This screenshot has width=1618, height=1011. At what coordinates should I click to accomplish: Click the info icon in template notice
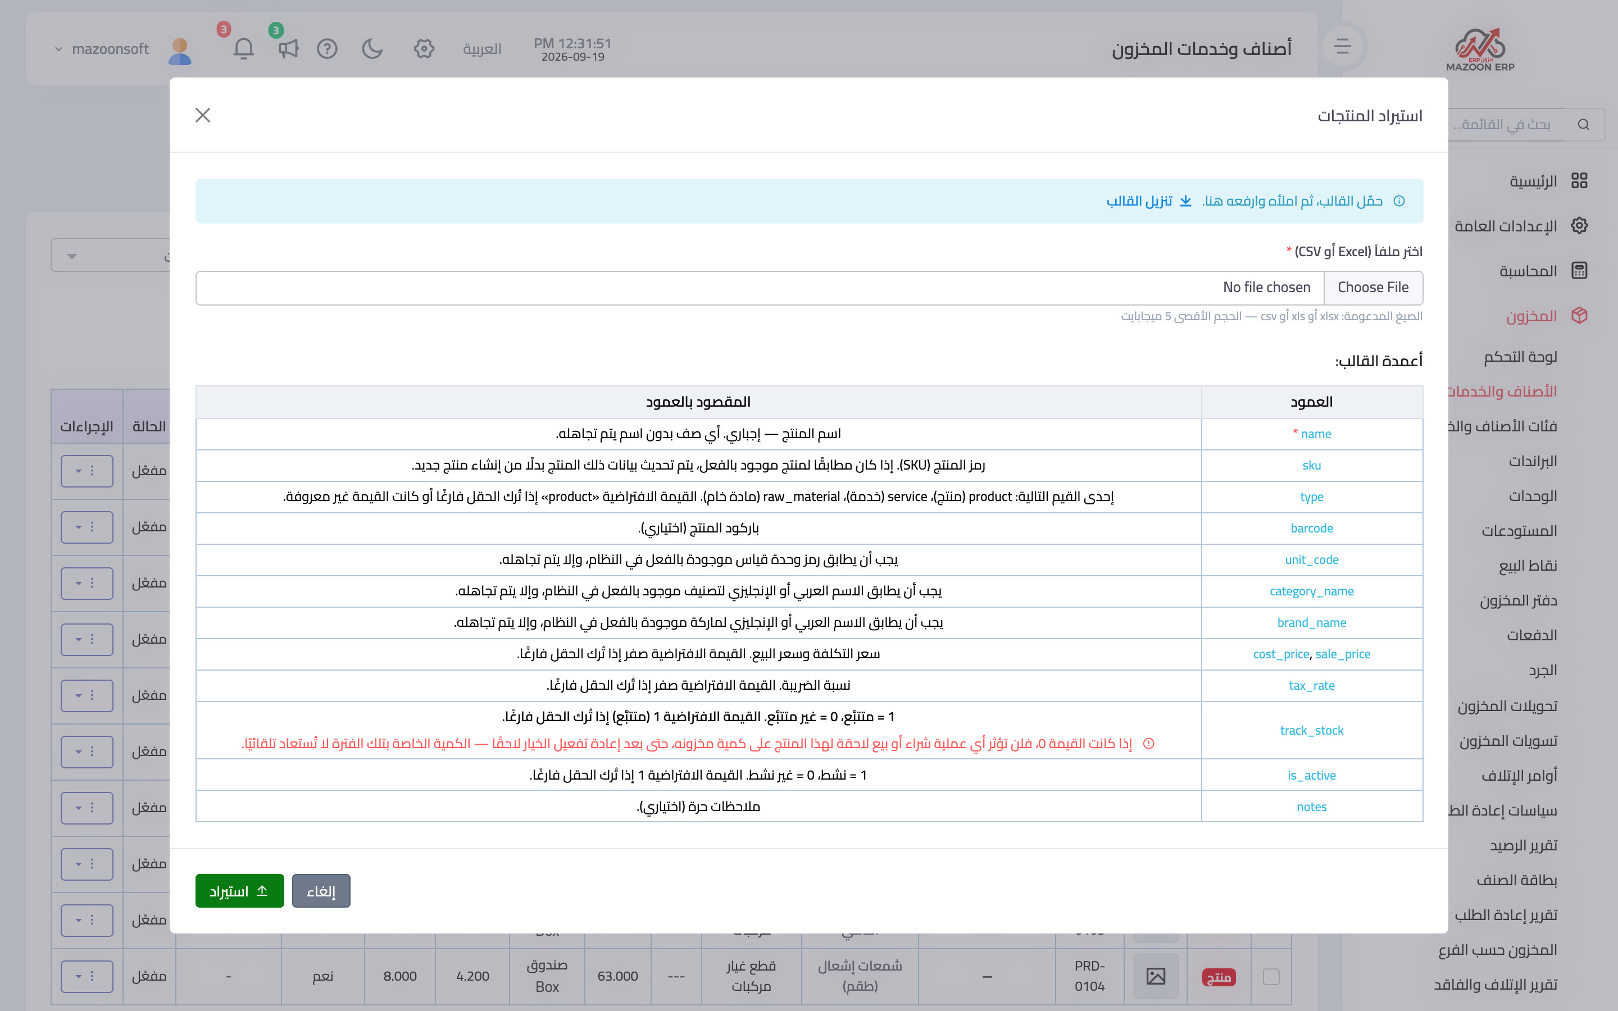pyautogui.click(x=1399, y=201)
